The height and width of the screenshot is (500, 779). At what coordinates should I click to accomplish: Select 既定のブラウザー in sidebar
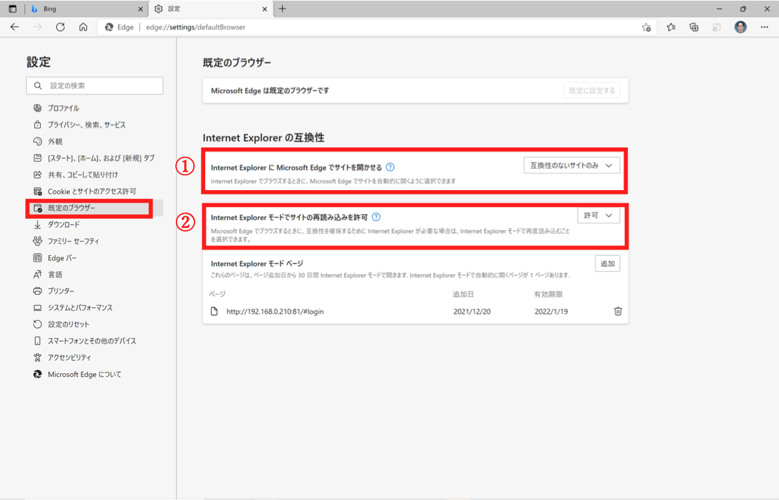(94, 208)
